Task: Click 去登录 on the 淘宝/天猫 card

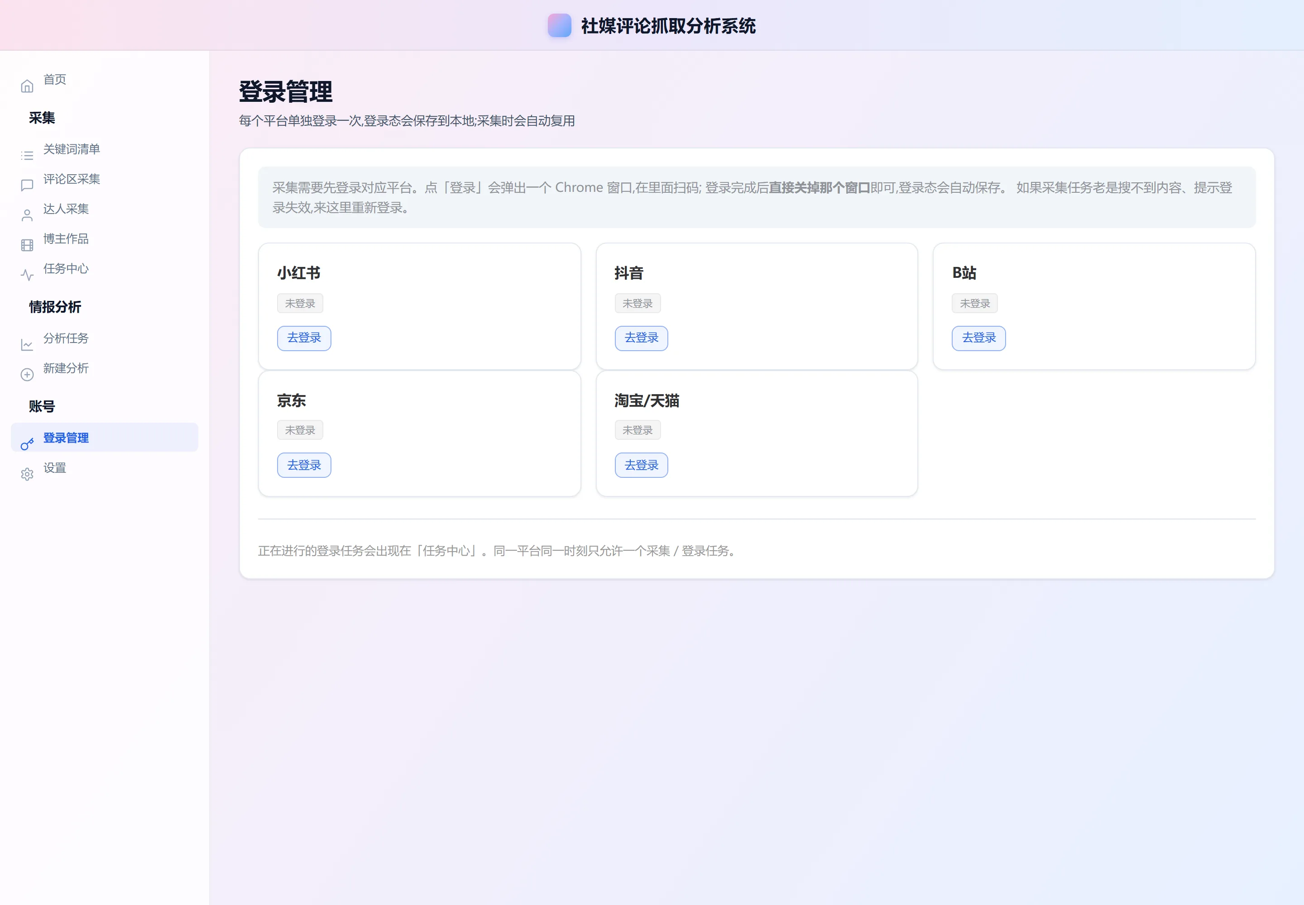Action: [641, 465]
